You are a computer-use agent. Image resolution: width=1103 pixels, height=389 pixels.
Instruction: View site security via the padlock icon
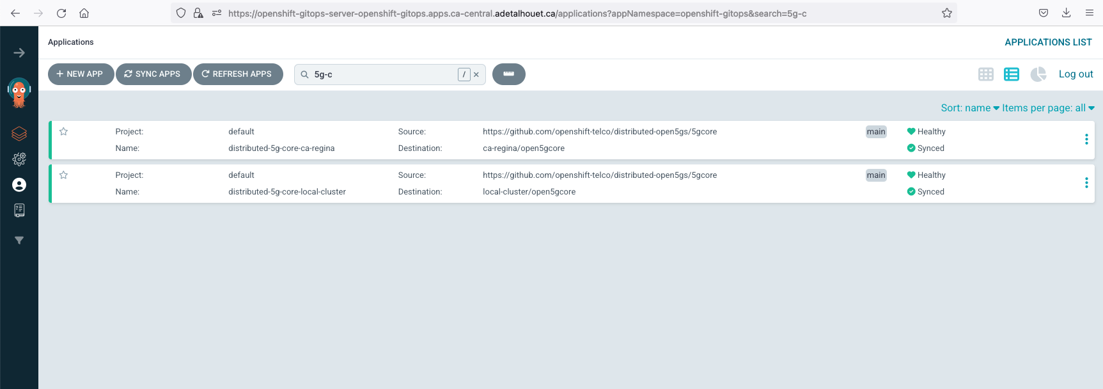click(x=198, y=13)
